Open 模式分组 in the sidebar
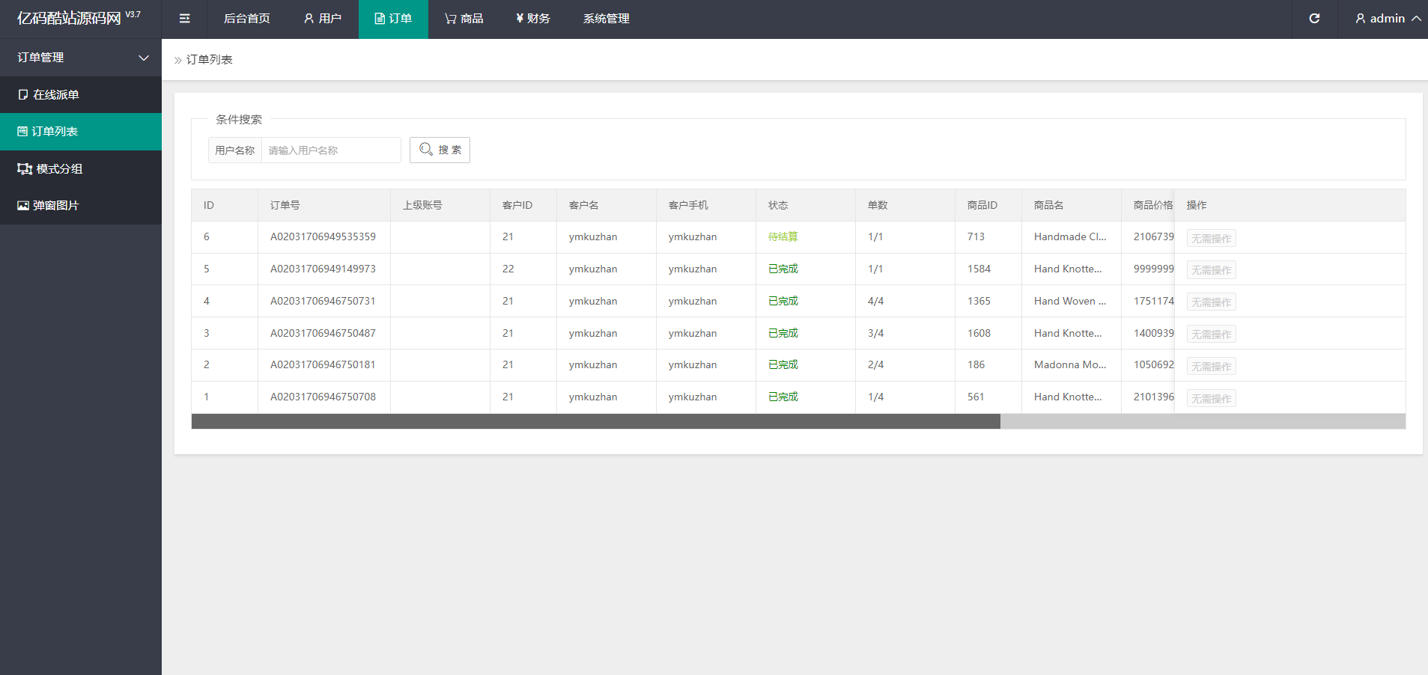 [x=81, y=169]
